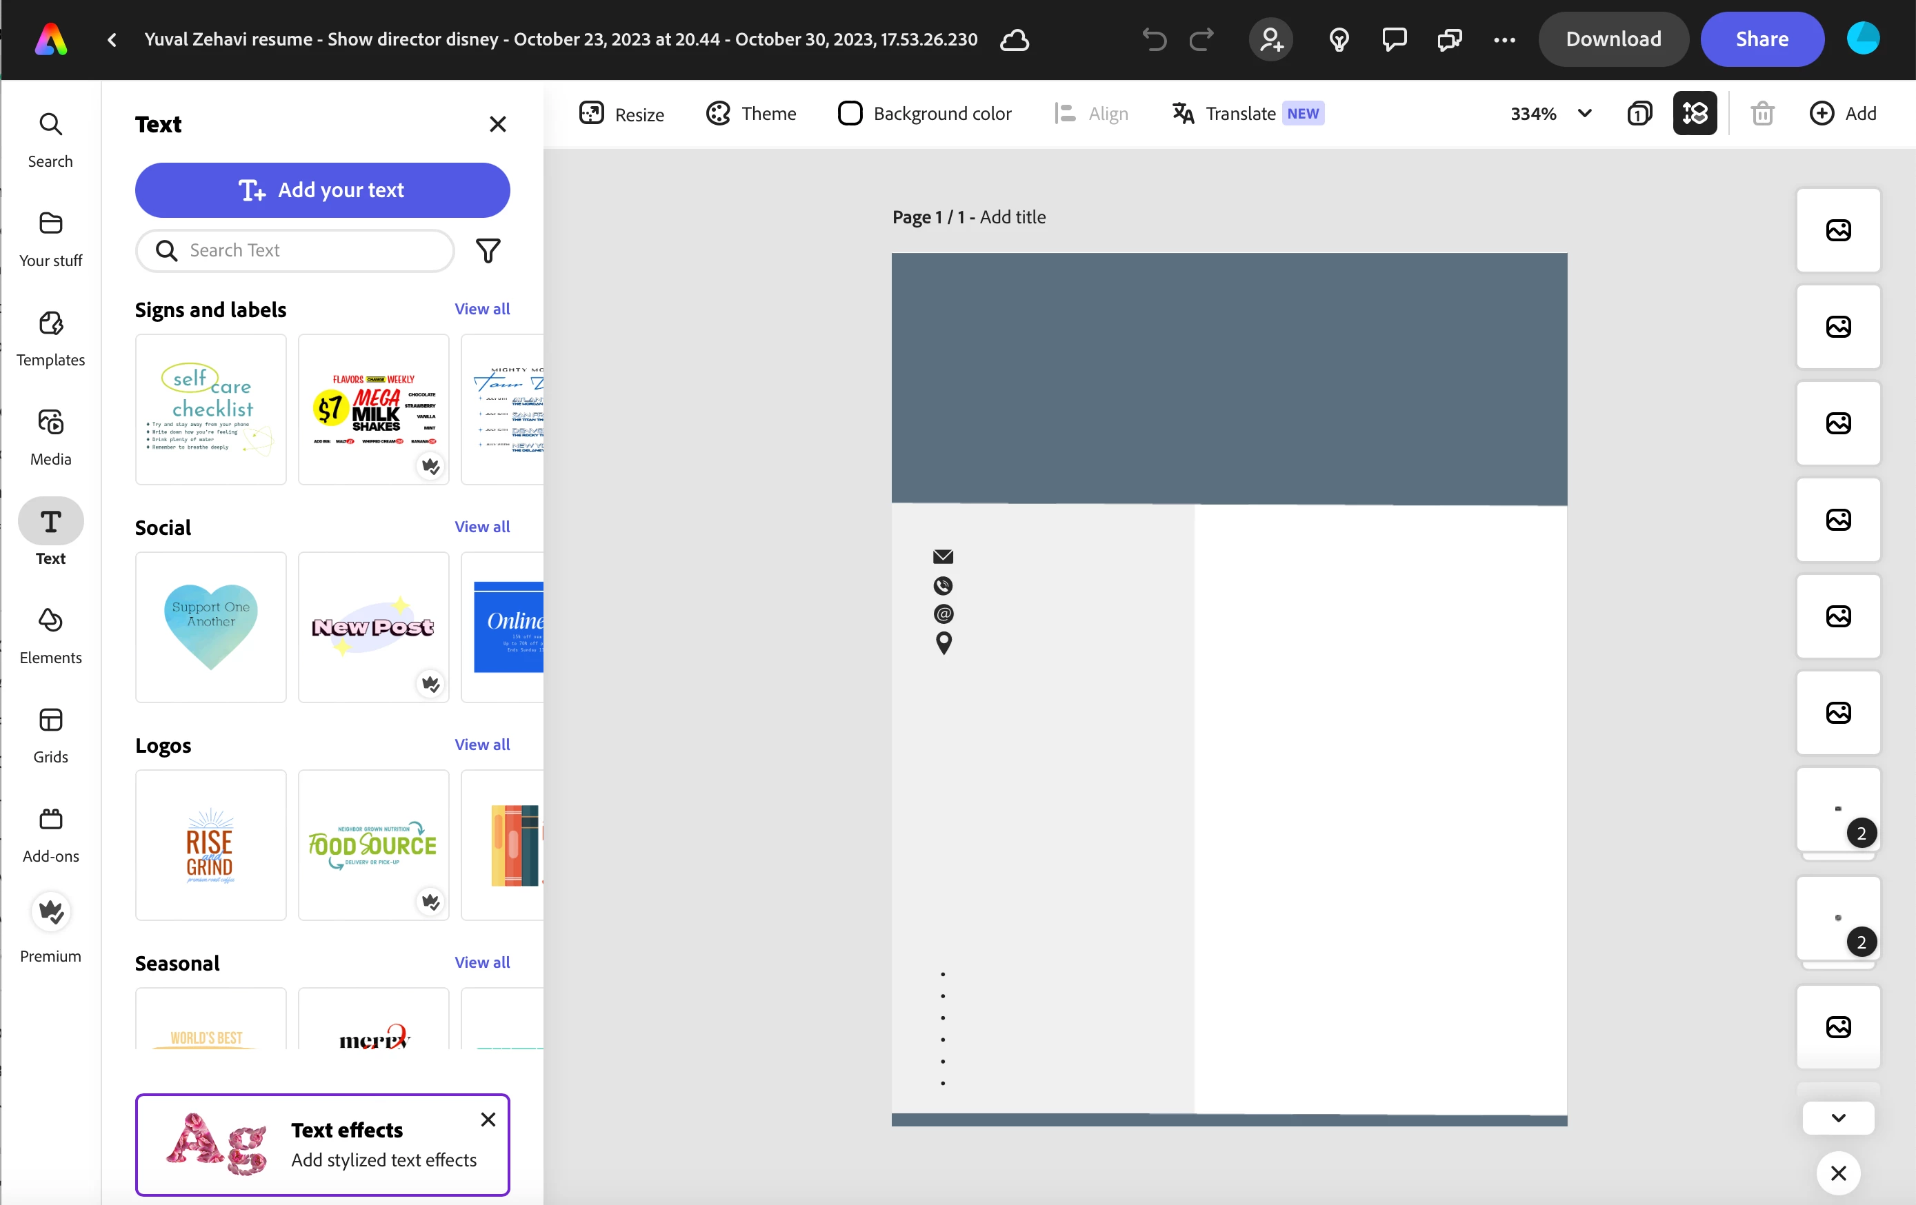Expand the layer stack chevron down
This screenshot has height=1205, width=1916.
pyautogui.click(x=1838, y=1117)
